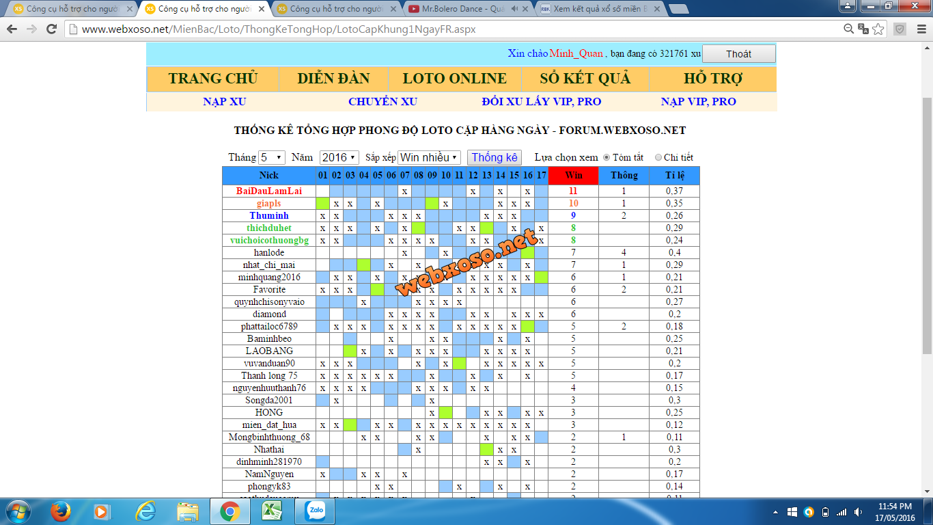Open the translate page icon in address bar
This screenshot has width=933, height=525.
click(863, 29)
